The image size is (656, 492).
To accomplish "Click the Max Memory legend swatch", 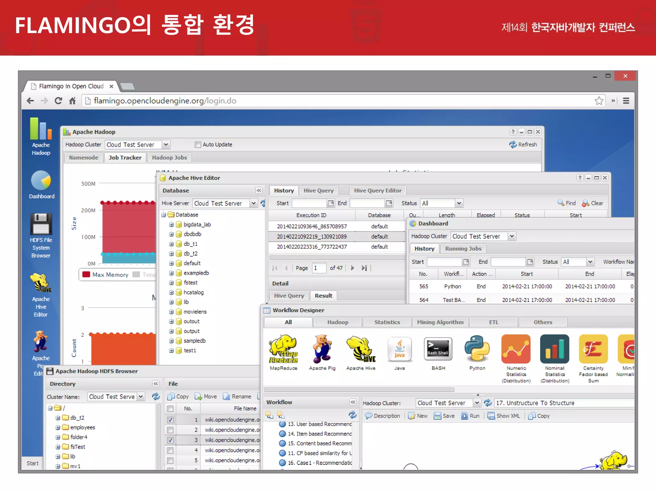I will (86, 275).
